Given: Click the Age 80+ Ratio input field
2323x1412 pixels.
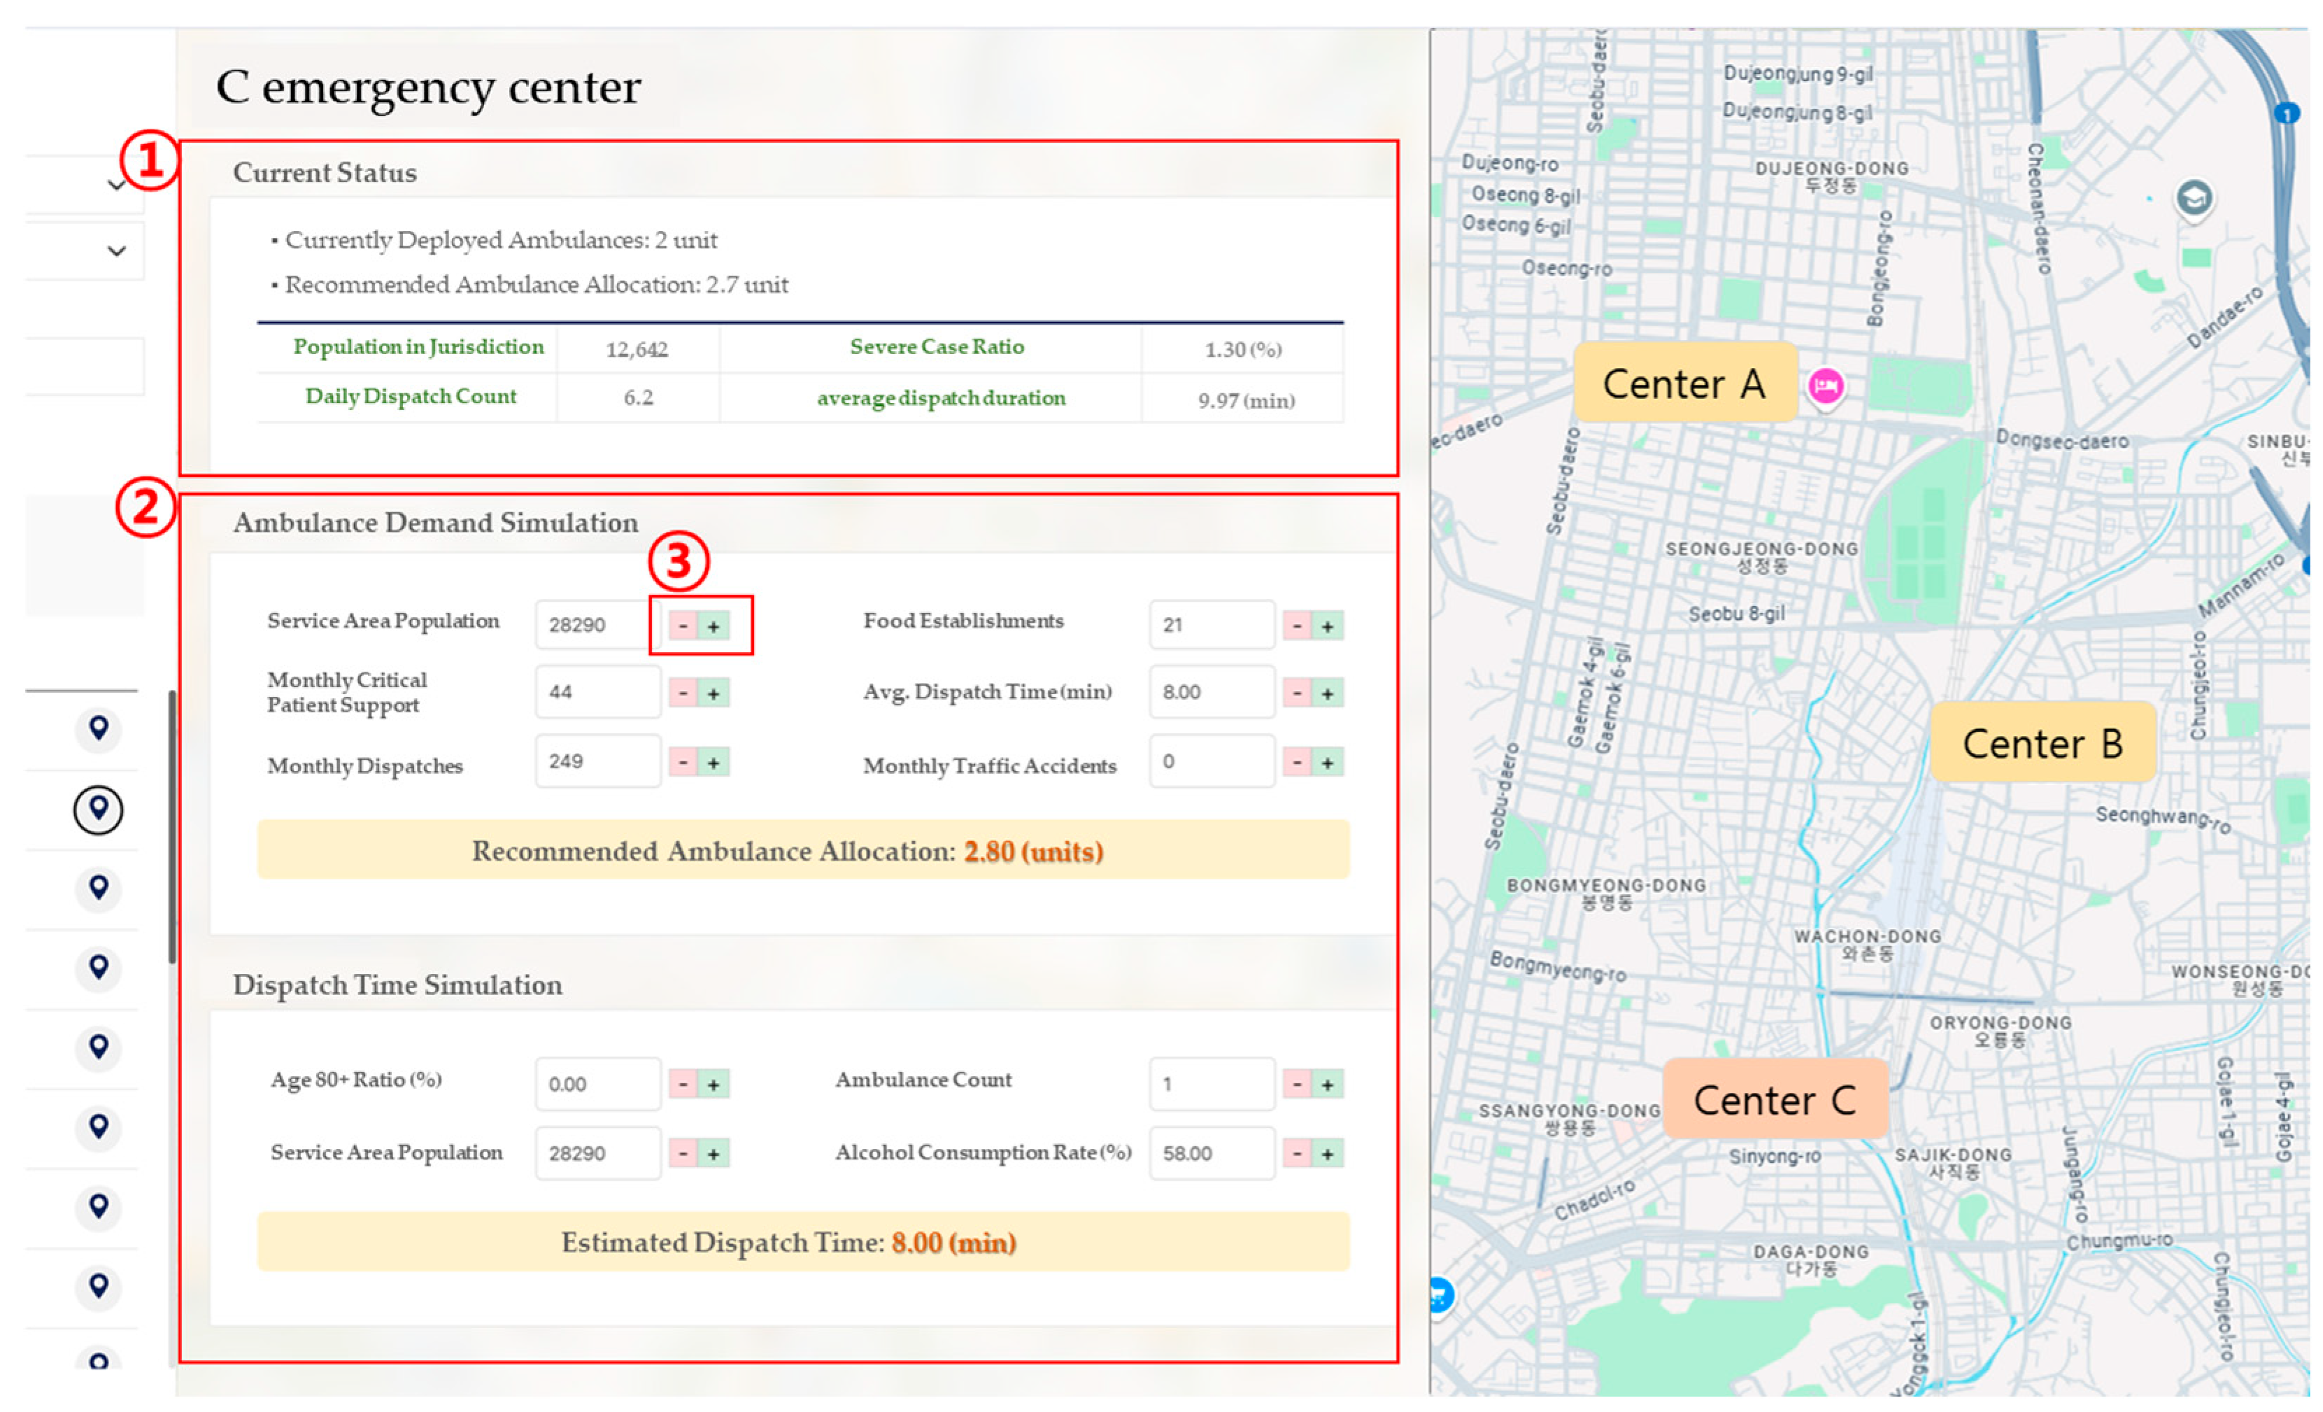Looking at the screenshot, I should [x=598, y=1085].
